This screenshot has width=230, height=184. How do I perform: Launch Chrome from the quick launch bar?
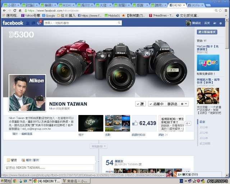click(15, 181)
